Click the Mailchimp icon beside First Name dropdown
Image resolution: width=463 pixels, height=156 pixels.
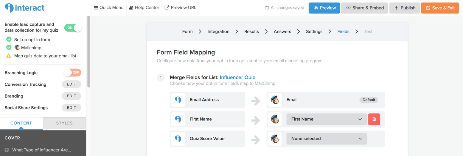coord(275,119)
